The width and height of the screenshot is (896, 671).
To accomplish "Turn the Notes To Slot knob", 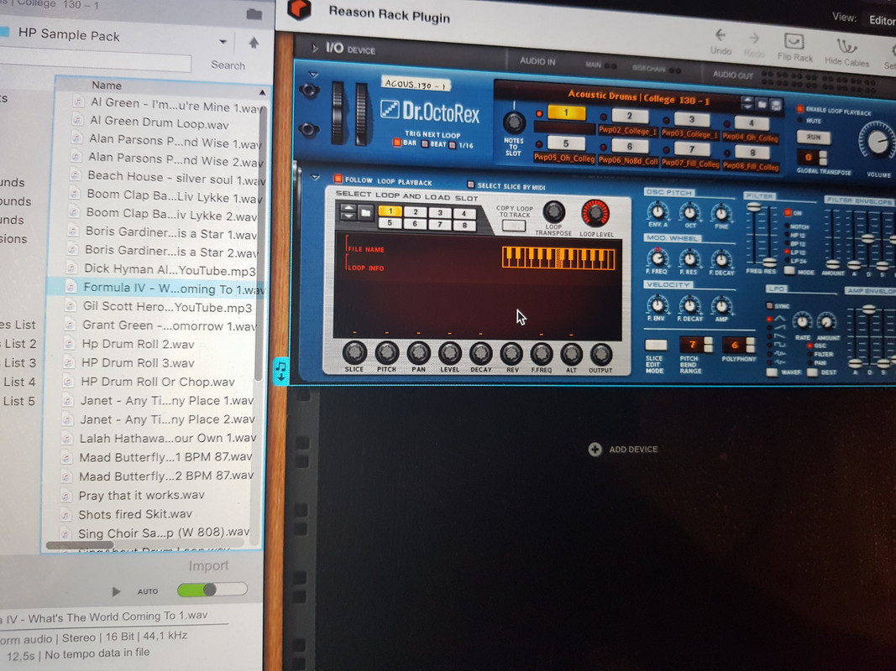I will 514,122.
